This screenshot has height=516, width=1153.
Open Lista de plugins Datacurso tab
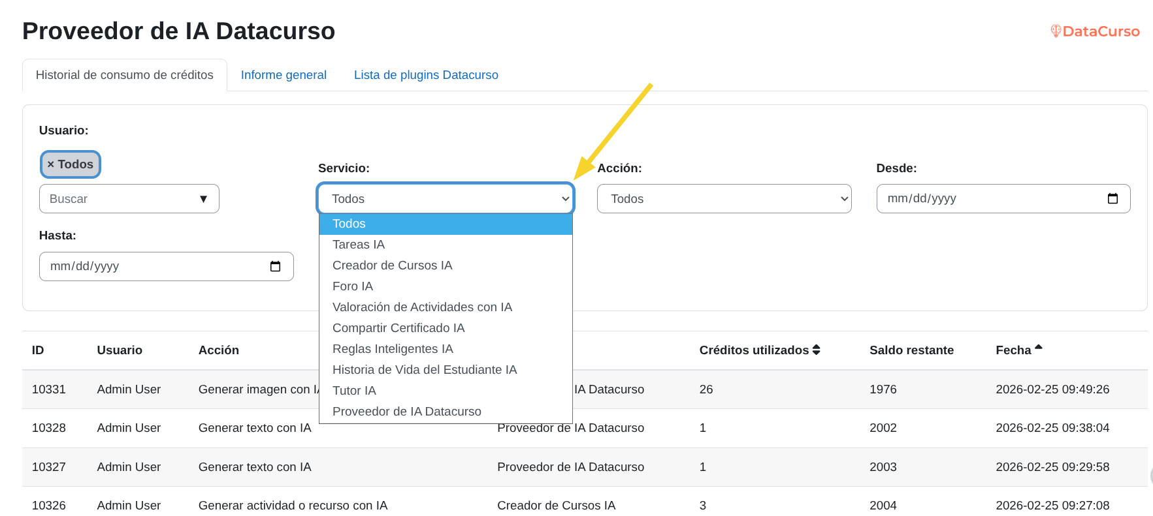[426, 75]
